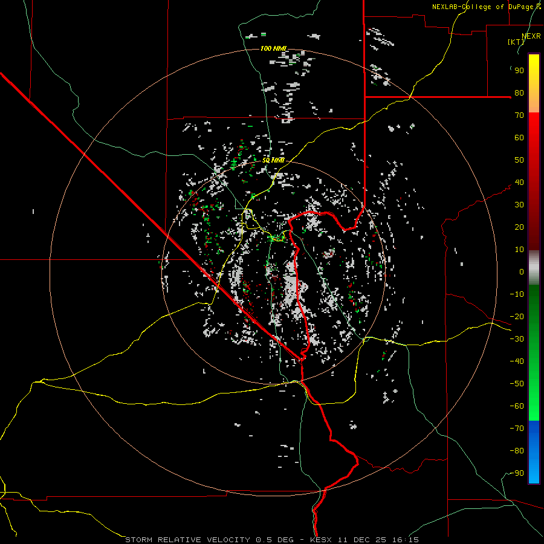Click the blue bottom segment of the color bar

tap(534, 452)
